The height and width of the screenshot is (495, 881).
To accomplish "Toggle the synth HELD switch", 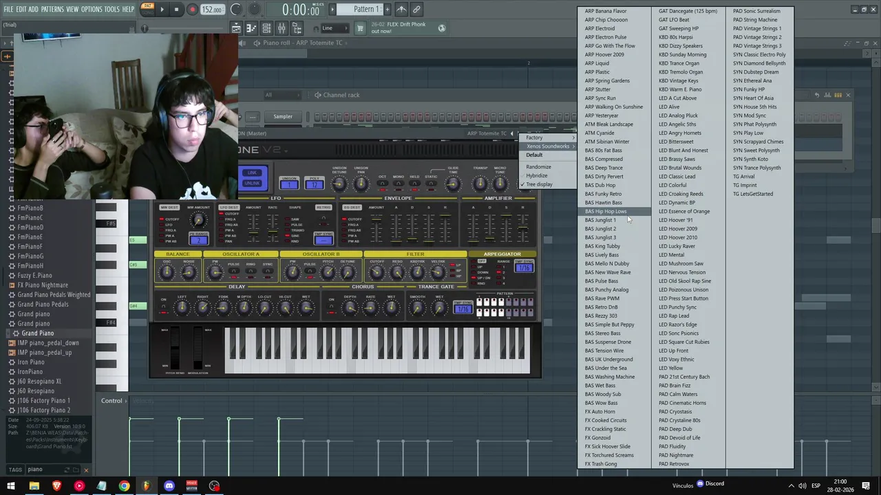I will (414, 183).
